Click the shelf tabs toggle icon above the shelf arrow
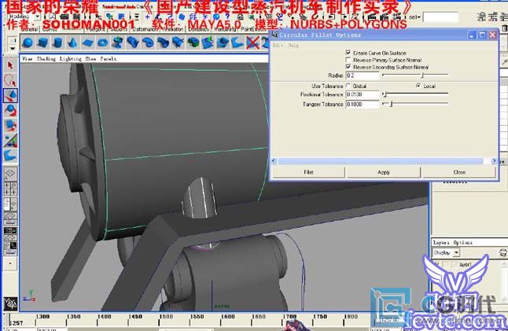Screen dimensions: 508x331 [x=12, y=41]
